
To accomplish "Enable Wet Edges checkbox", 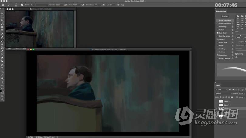I will pos(217,49).
